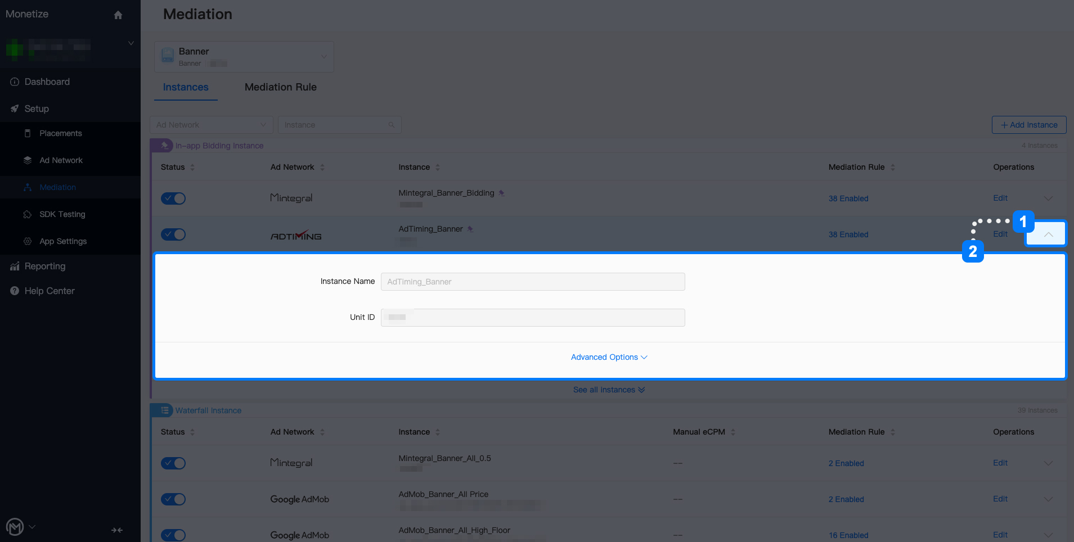Click the Unit ID field

(533, 318)
